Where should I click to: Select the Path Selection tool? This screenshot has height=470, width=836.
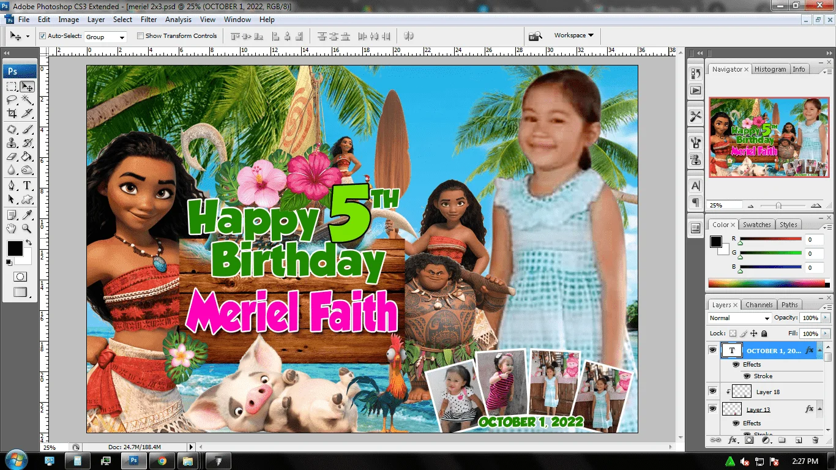(12, 199)
